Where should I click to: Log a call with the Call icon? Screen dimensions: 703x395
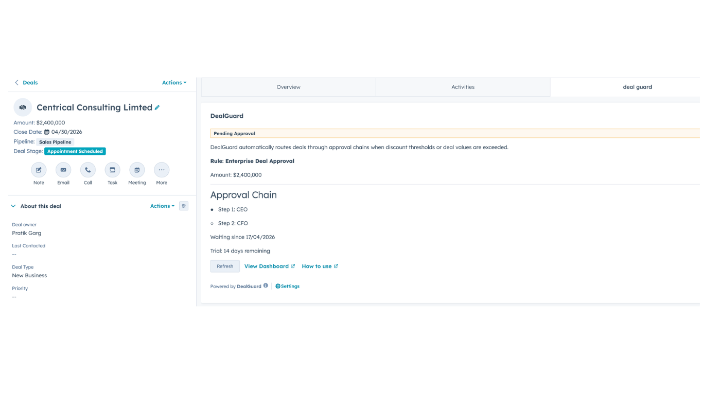point(88,170)
